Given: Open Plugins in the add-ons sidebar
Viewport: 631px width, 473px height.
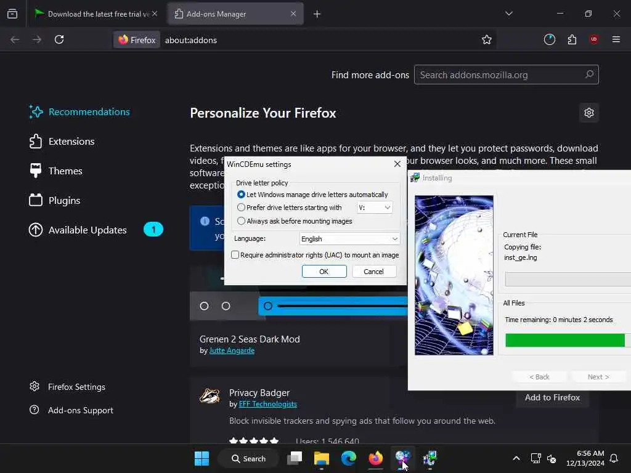Looking at the screenshot, I should 55,200.
